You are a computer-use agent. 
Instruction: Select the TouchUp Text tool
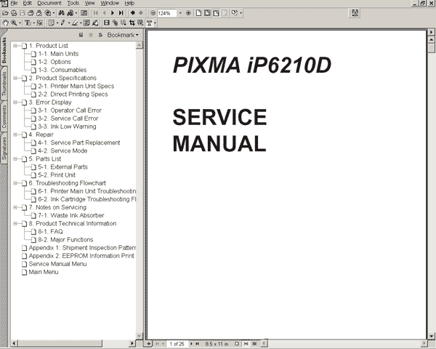point(149,23)
